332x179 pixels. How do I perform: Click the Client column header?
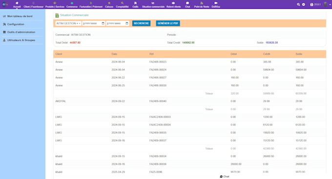click(x=59, y=54)
